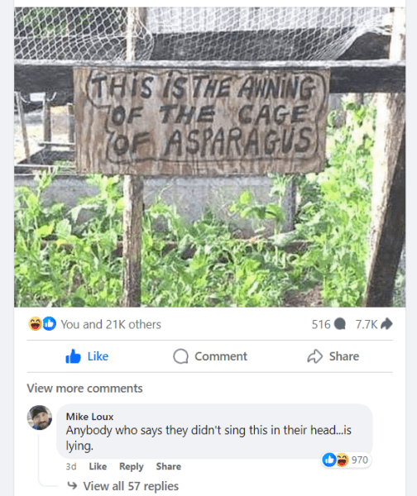Click the Comment speech bubble icon
This screenshot has height=496, width=417.
click(181, 356)
